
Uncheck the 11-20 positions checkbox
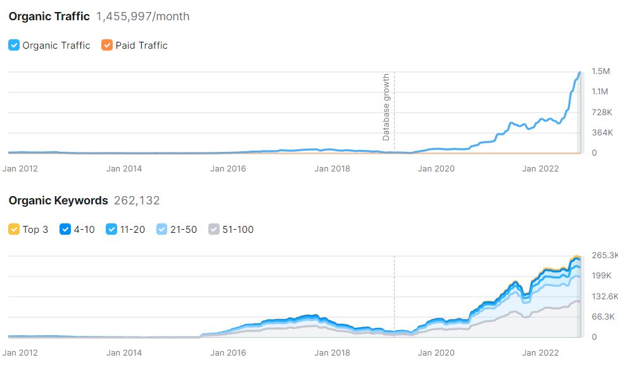111,229
